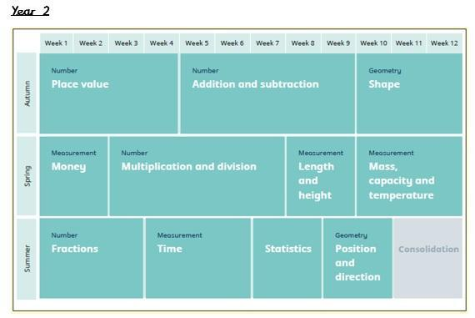
Task: Open the Geometry Shape block
Action: [409, 93]
